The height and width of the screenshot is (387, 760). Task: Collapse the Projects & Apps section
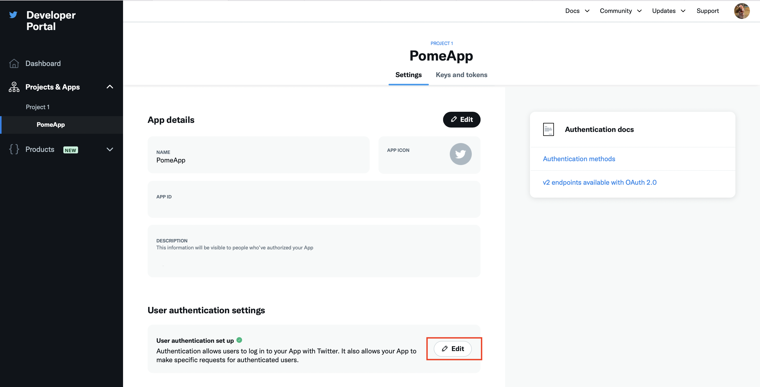click(110, 87)
